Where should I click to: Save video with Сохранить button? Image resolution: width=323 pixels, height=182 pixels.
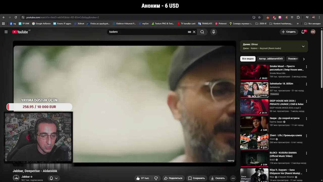(197, 178)
